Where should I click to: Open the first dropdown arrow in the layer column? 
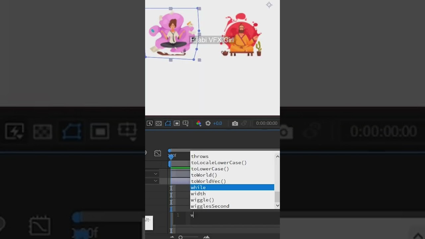coord(155,174)
